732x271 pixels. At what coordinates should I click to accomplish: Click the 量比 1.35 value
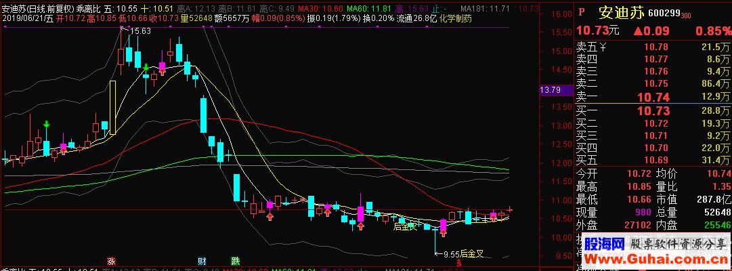pyautogui.click(x=722, y=186)
